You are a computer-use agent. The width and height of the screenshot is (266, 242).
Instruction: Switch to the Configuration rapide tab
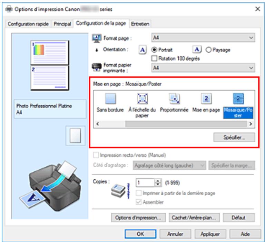pos(28,24)
